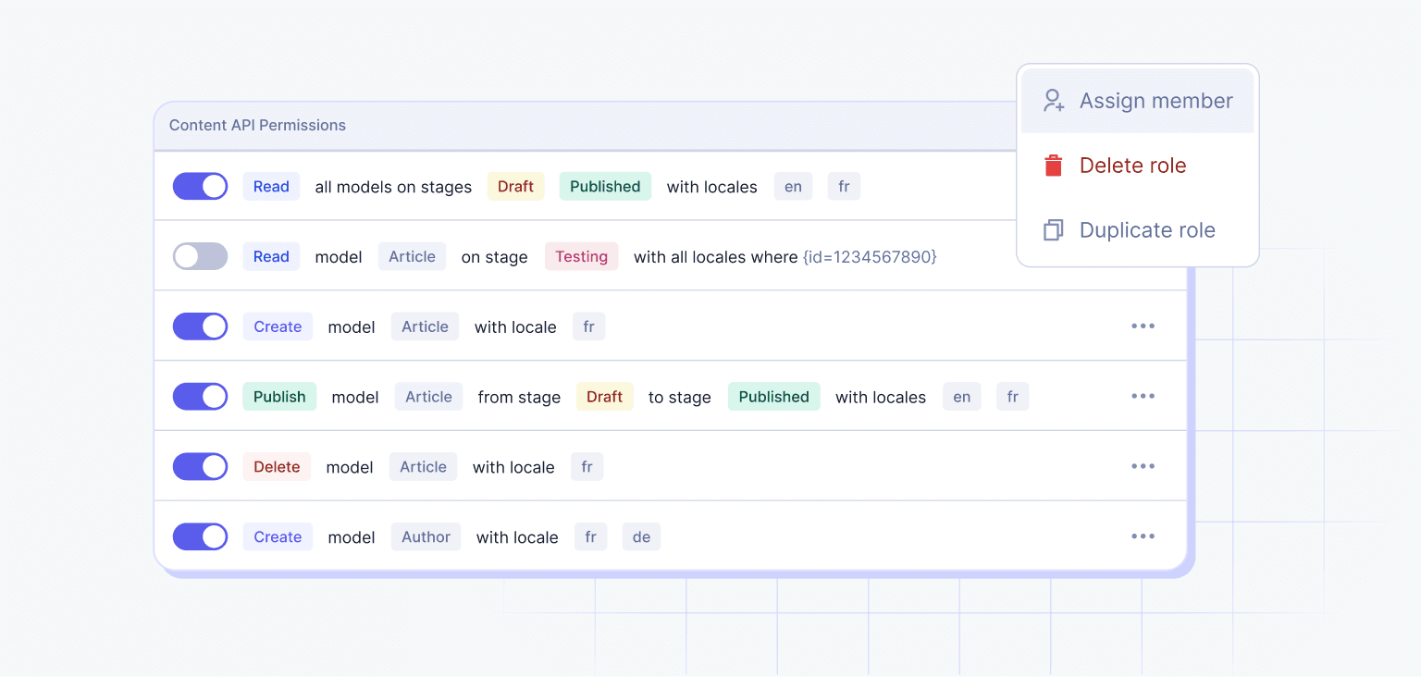1421x677 pixels.
Task: Click the Content API Permissions header
Action: 257,125
